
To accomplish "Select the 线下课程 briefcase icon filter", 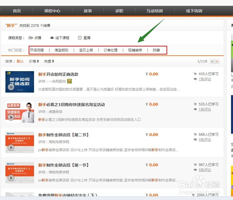I will (x=52, y=37).
